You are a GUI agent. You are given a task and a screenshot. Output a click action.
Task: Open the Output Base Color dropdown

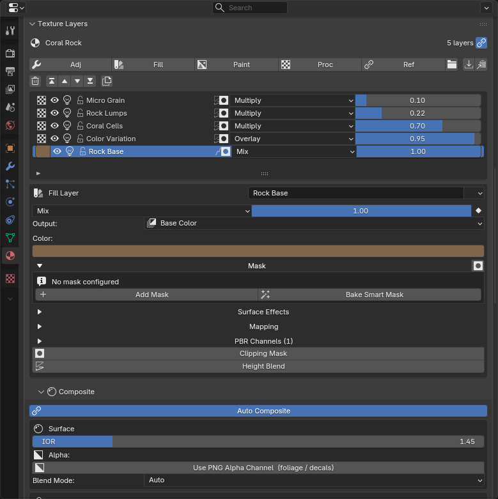click(314, 224)
